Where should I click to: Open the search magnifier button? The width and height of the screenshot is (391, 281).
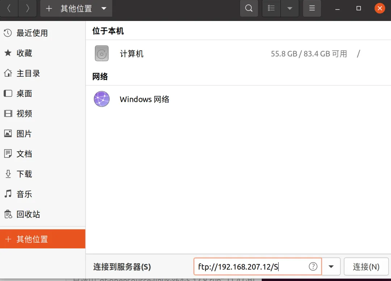coord(249,8)
